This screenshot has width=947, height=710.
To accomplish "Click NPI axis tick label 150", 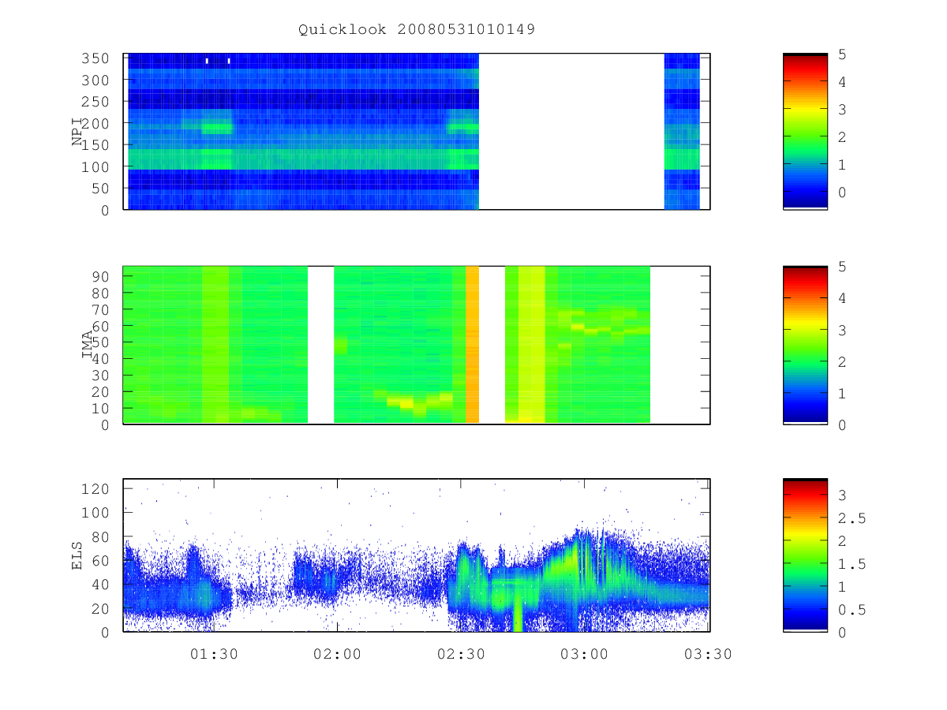I will [96, 146].
